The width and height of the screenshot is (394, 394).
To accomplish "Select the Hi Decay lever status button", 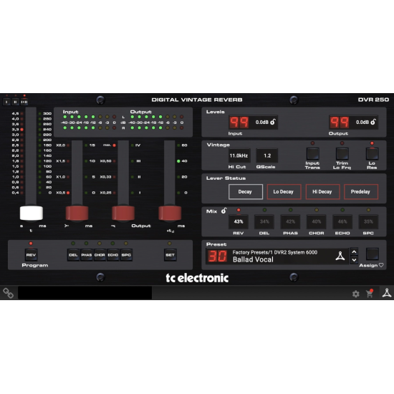I will (x=322, y=192).
